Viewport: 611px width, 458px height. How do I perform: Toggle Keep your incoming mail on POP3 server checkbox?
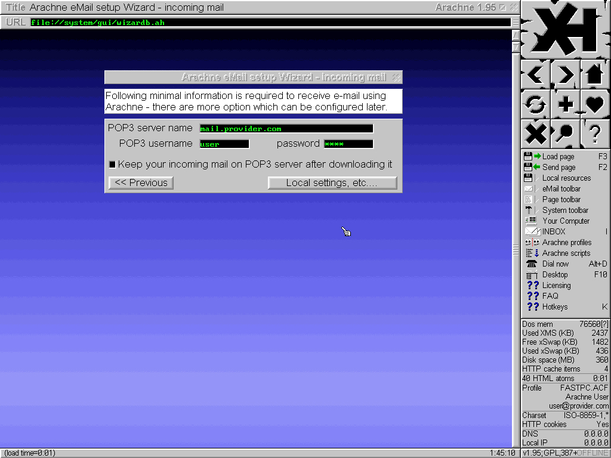112,165
